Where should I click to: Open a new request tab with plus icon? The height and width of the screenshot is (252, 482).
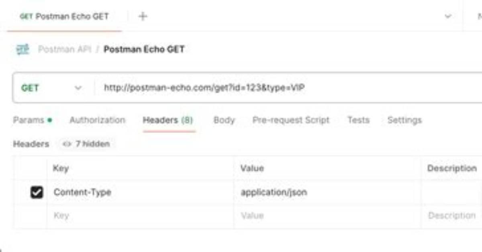pyautogui.click(x=143, y=16)
